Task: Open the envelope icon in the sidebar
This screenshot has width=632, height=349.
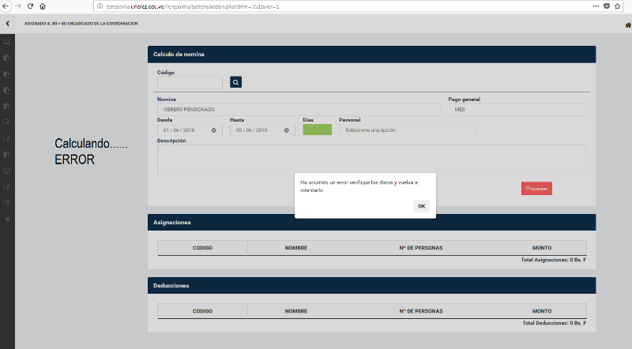Action: pyautogui.click(x=7, y=171)
